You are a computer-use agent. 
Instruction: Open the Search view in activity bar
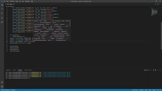coord(2,9)
